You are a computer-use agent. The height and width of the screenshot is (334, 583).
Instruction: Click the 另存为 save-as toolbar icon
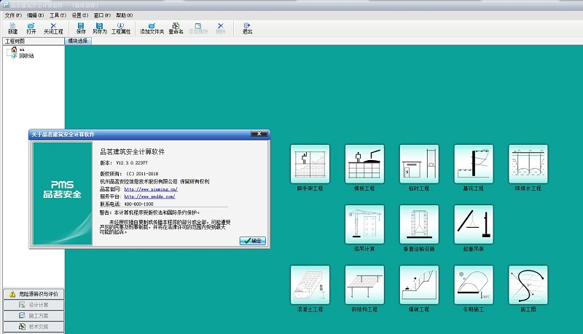coord(99,28)
